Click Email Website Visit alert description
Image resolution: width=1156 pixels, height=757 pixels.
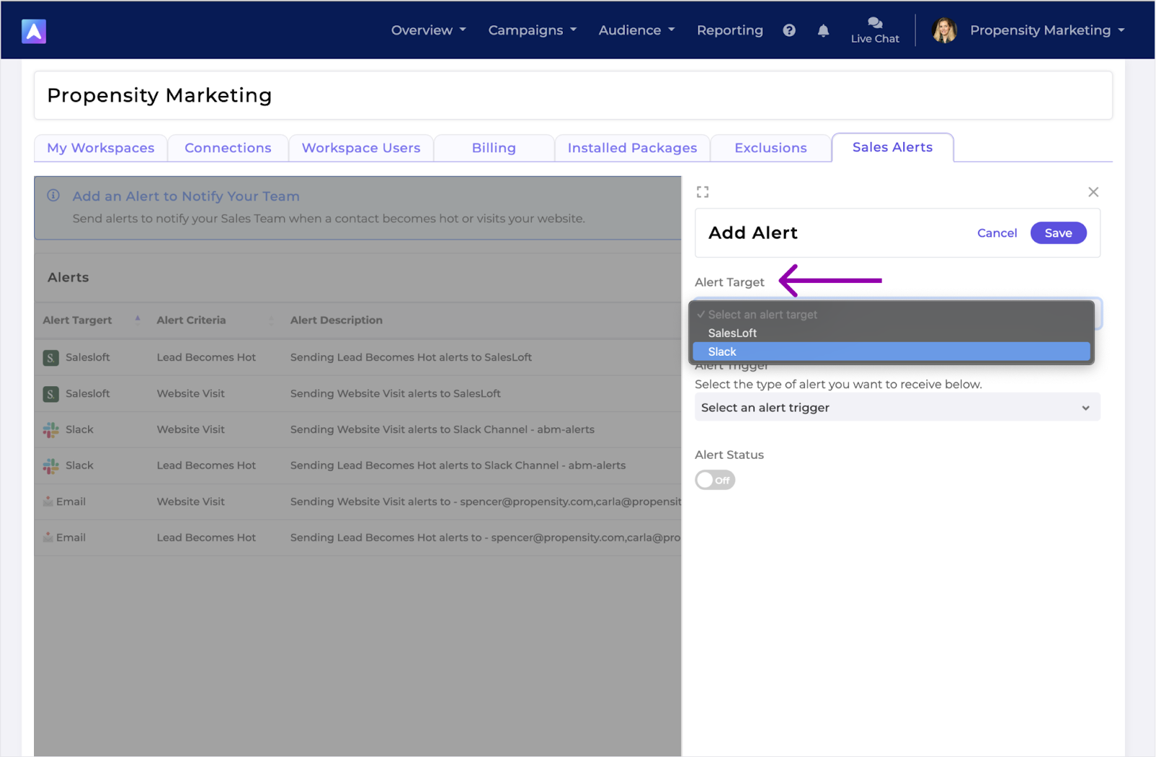[486, 502]
